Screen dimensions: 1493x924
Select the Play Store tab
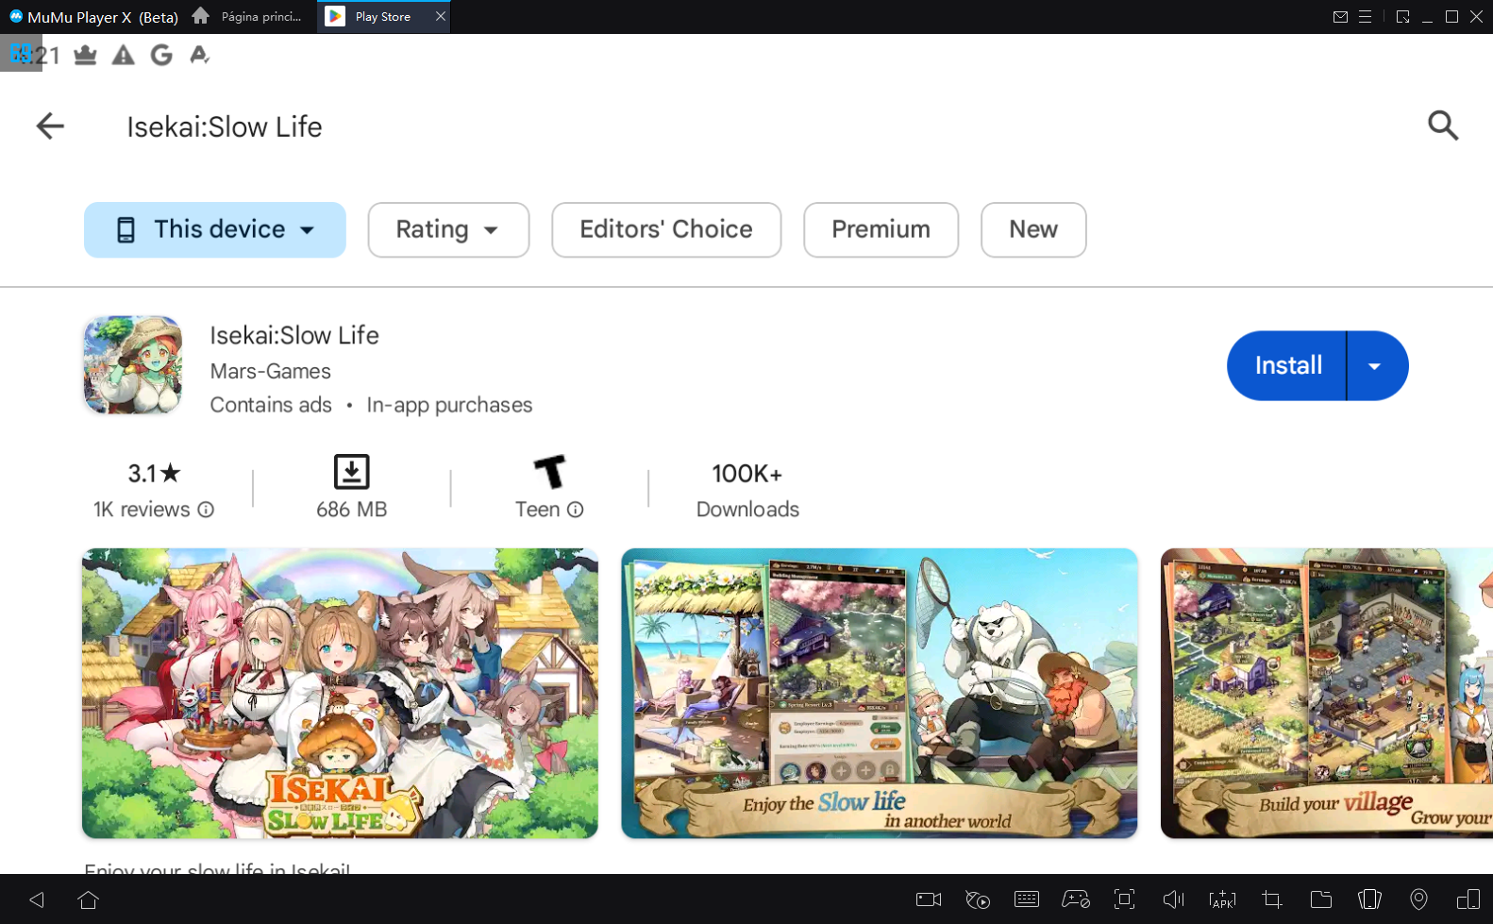coord(382,16)
